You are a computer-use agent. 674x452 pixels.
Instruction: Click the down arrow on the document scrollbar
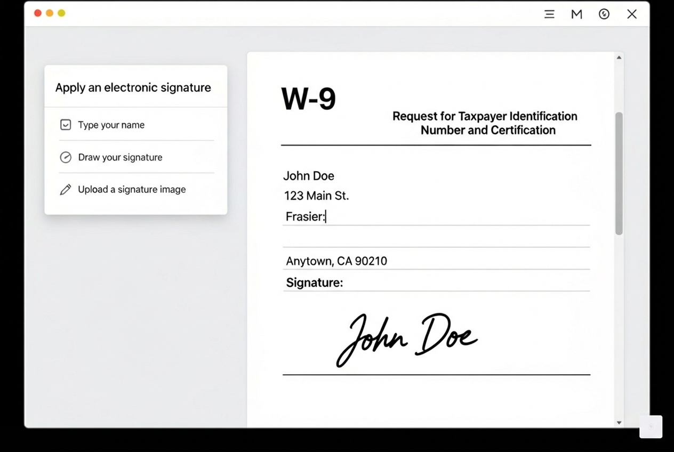click(x=619, y=422)
